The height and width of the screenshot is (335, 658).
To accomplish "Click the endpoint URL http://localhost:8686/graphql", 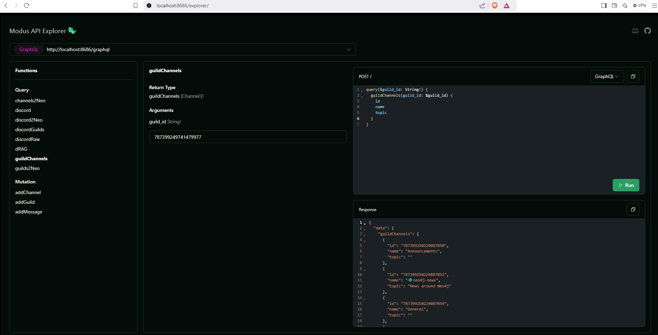I will click(x=78, y=49).
